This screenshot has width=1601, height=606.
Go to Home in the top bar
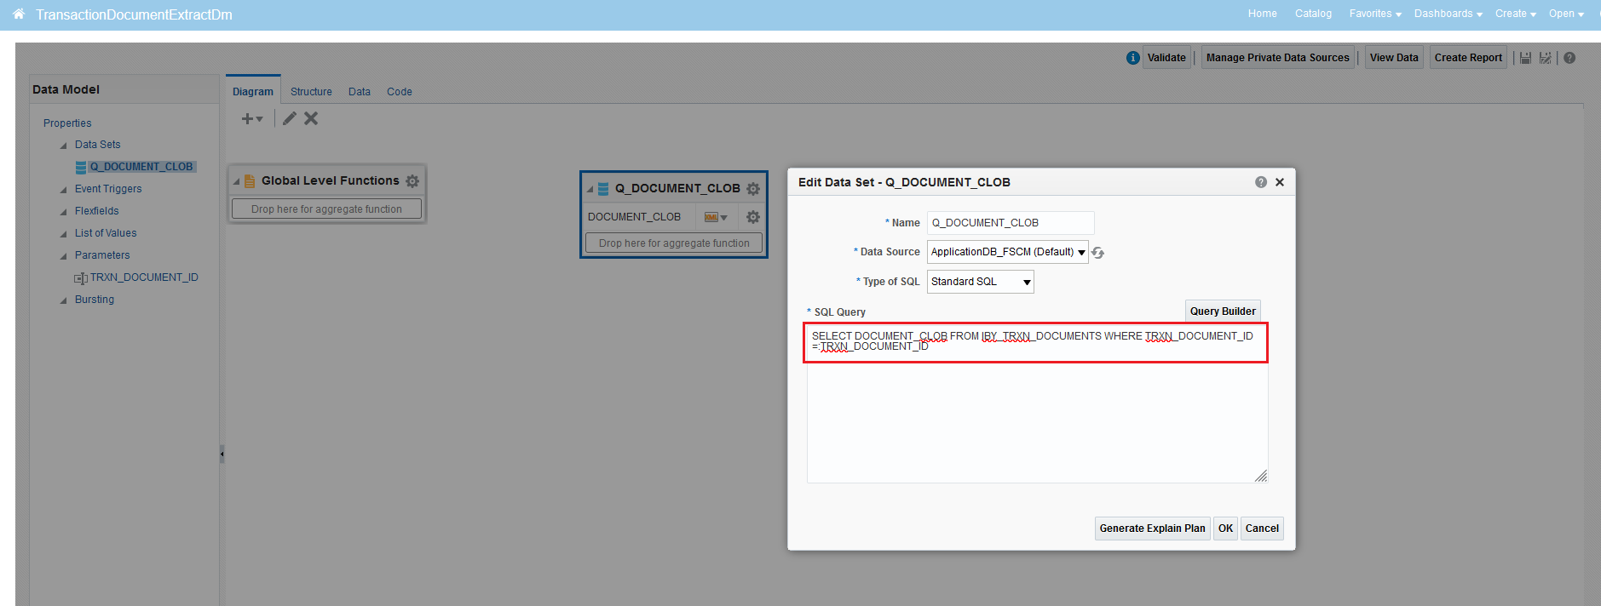point(1263,14)
